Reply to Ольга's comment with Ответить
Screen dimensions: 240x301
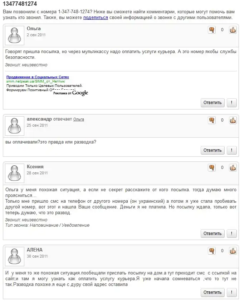click(x=212, y=103)
